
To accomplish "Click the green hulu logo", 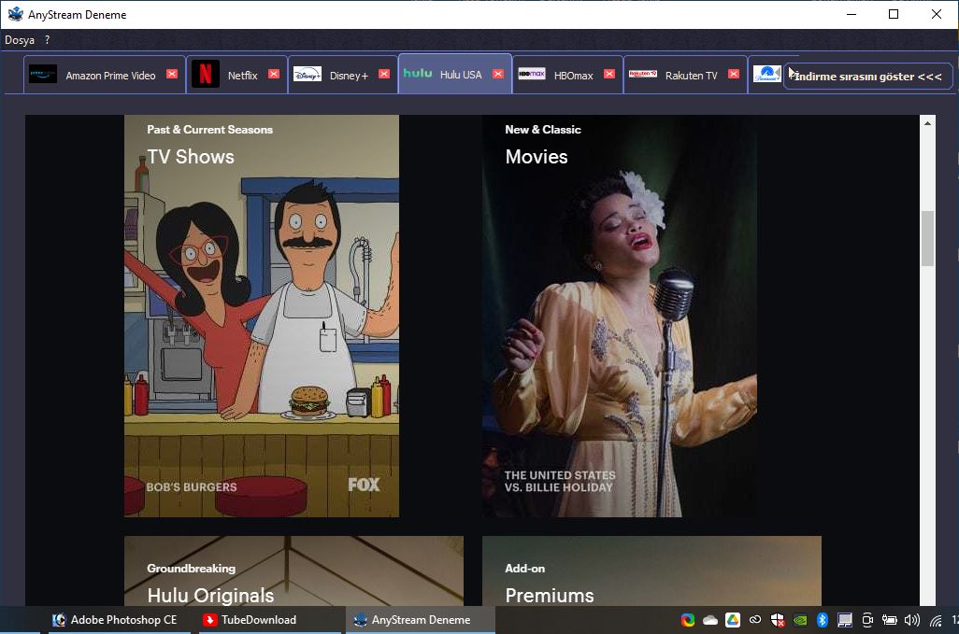I will (418, 73).
